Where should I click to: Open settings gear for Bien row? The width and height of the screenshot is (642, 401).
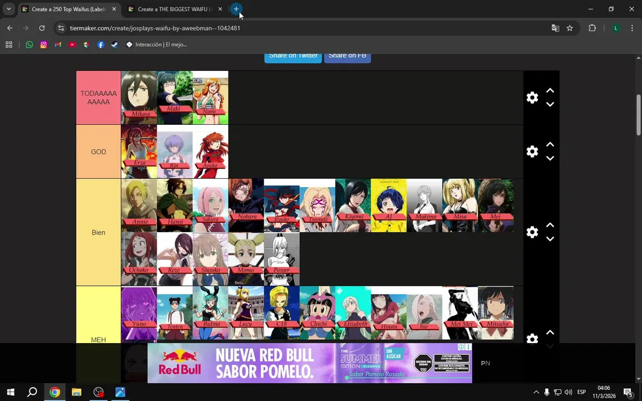point(532,232)
